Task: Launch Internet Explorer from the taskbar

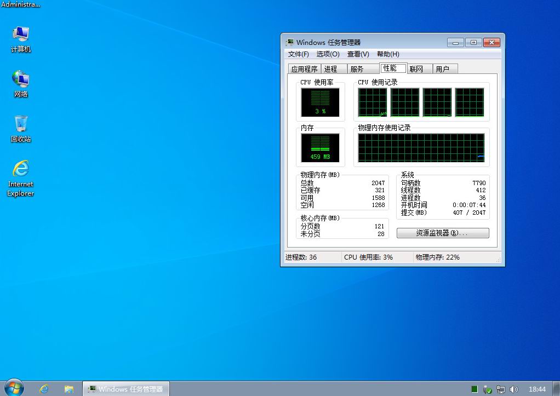Action: (x=43, y=389)
